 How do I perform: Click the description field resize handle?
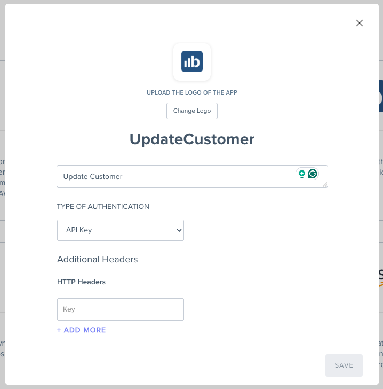(325, 184)
